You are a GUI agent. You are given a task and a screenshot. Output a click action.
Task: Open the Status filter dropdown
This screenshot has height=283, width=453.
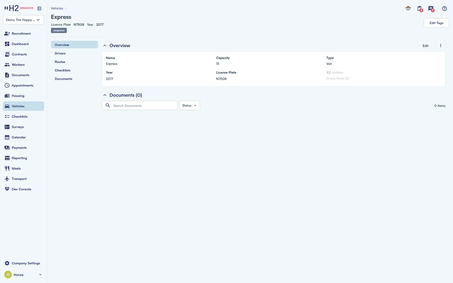(190, 106)
